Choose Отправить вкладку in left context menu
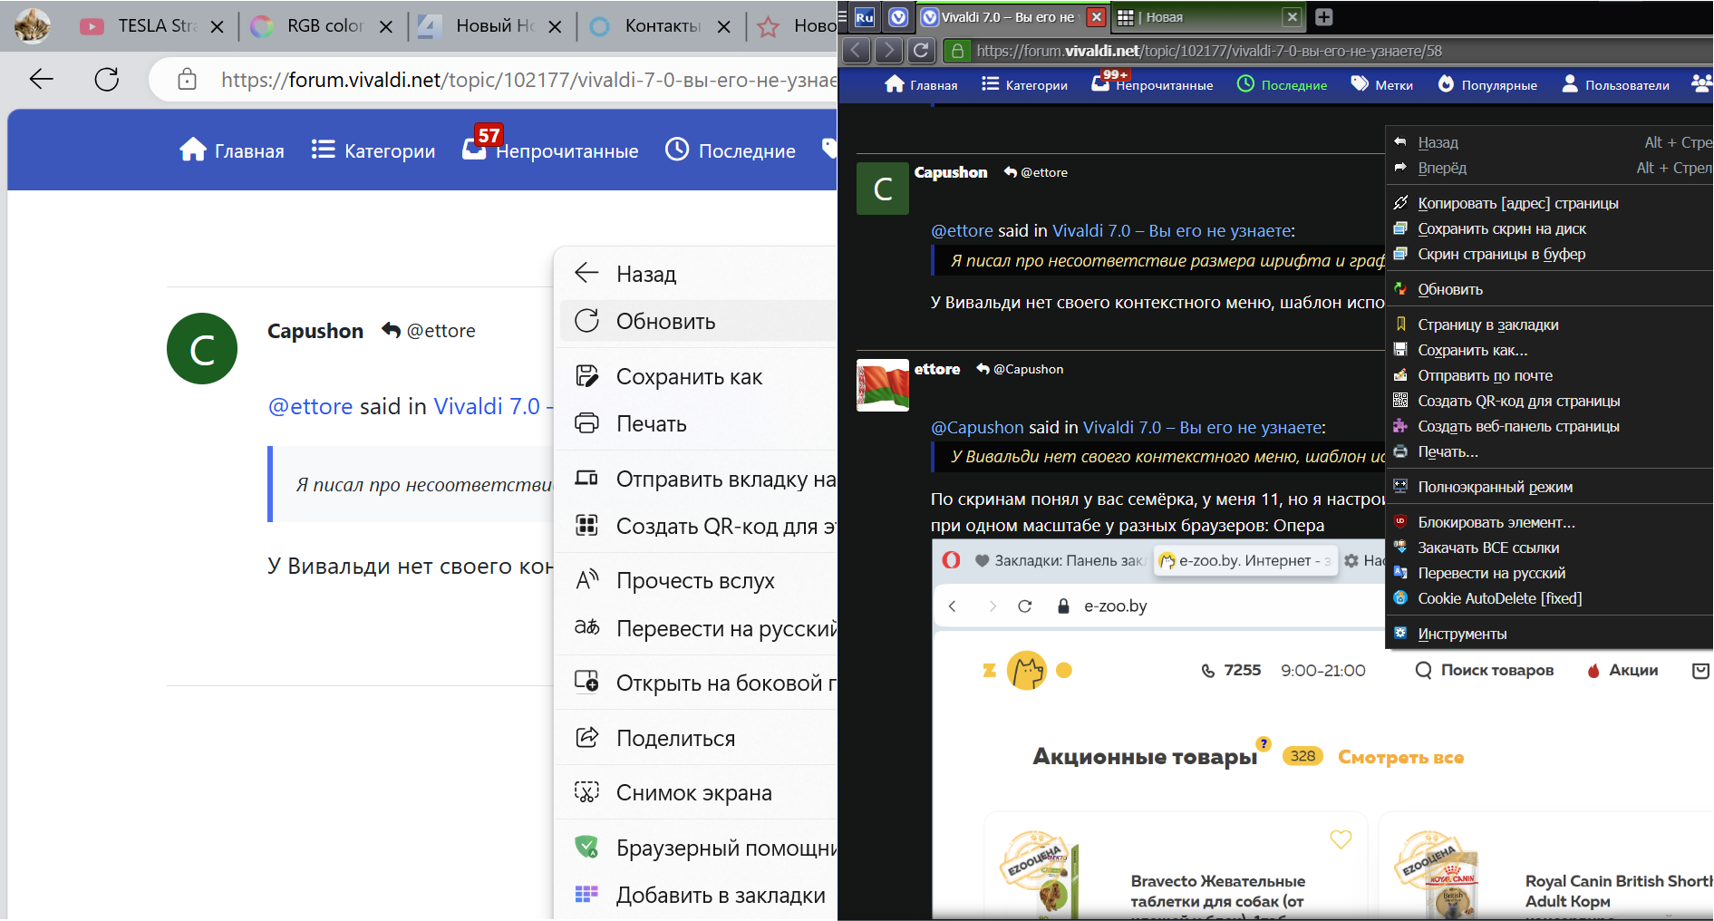 pos(696,479)
